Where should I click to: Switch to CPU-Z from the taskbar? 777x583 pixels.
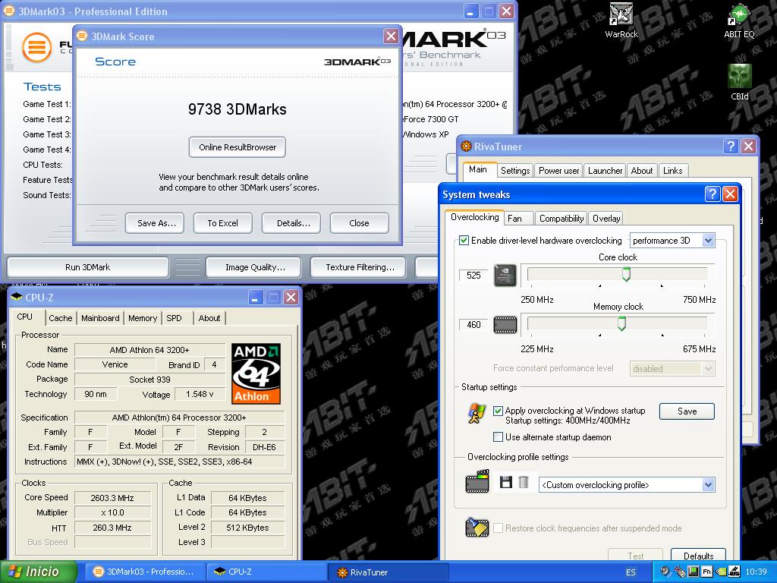pos(266,572)
